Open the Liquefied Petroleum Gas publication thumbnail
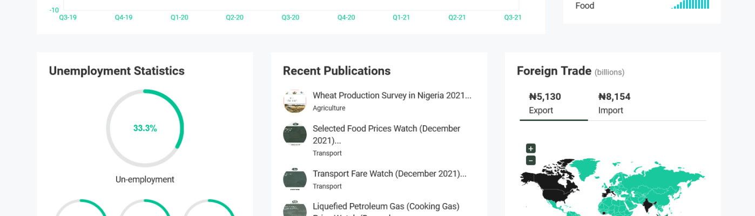This screenshot has width=755, height=216. pos(295,210)
